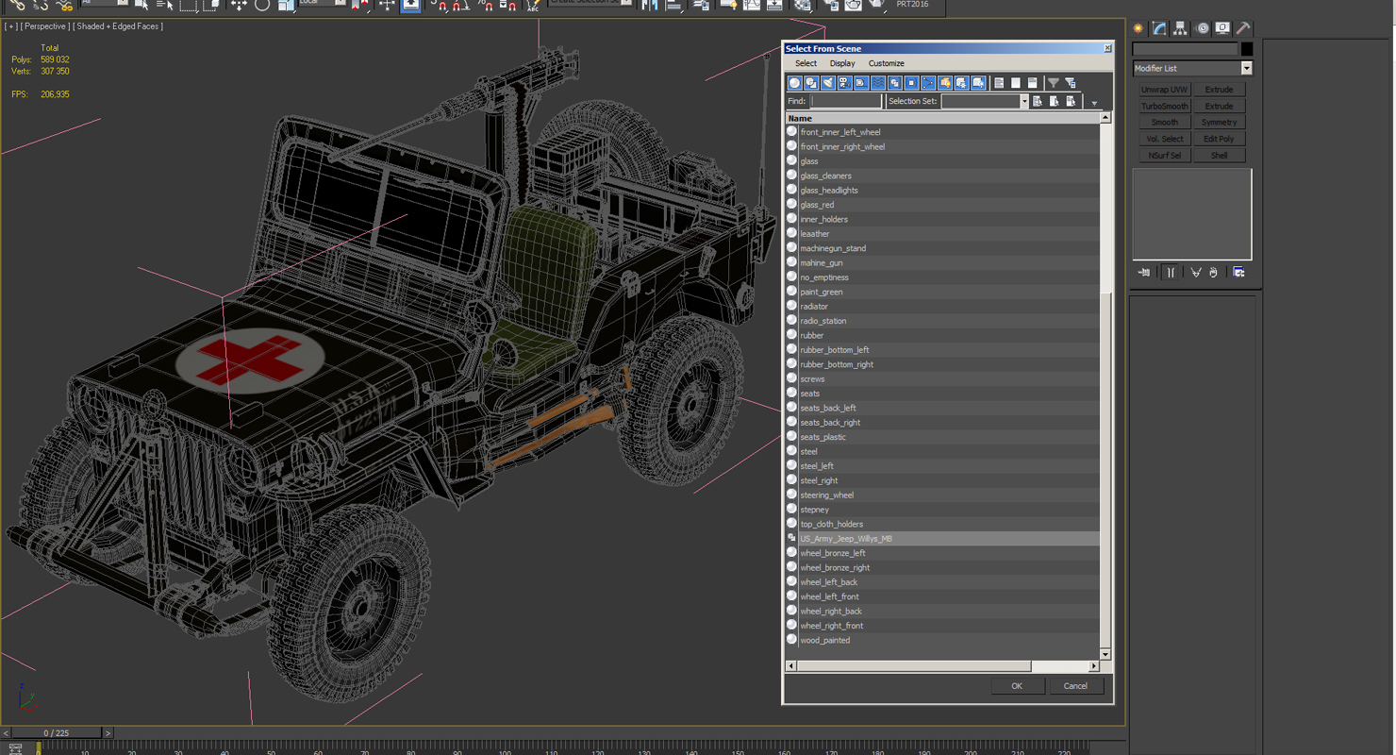Image resolution: width=1396 pixels, height=755 pixels.
Task: Apply the Unwrap UVW modifier button
Action: (x=1164, y=90)
